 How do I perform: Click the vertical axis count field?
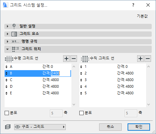coord(131,113)
